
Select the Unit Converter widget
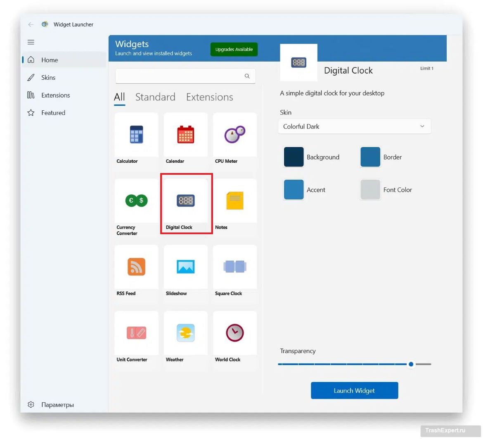[136, 333]
